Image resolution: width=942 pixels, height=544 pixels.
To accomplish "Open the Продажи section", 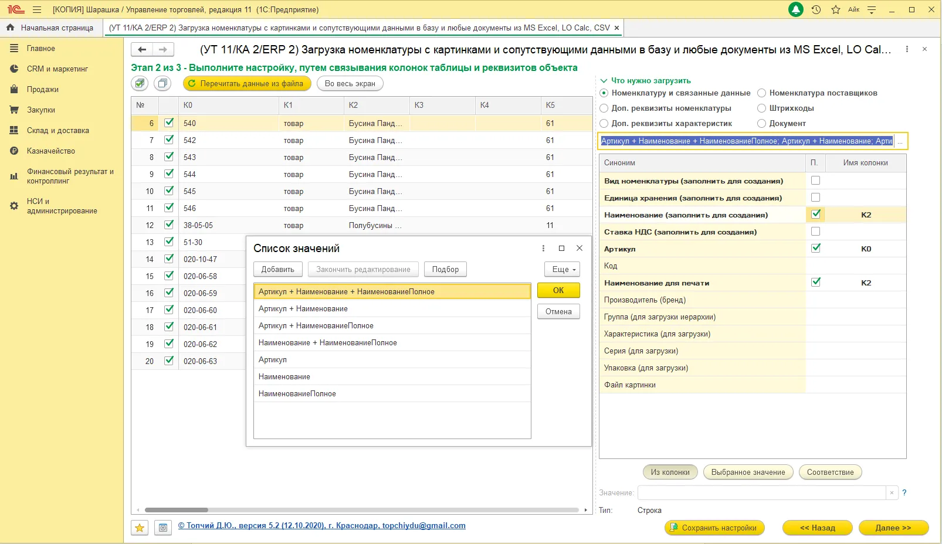I will tap(42, 90).
